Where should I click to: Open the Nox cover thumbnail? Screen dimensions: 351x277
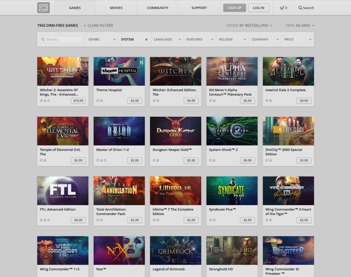(x=119, y=250)
